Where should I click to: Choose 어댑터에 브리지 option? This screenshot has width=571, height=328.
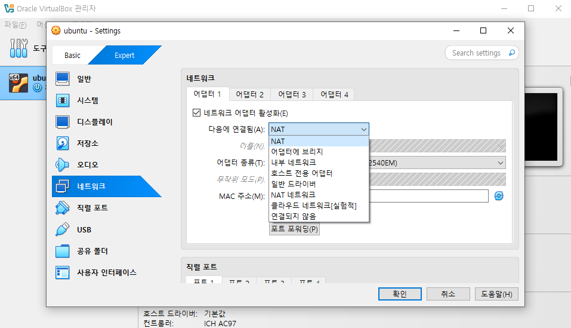tap(319, 152)
